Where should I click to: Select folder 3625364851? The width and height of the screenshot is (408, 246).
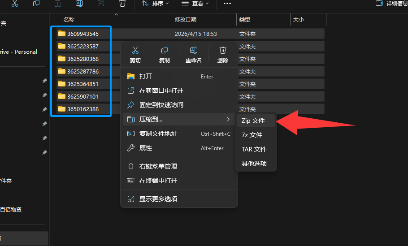pos(83,84)
